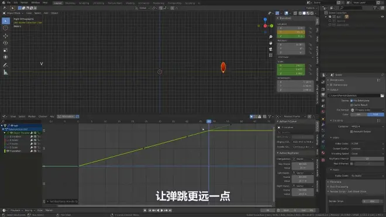Viewport: 386px width, 217px height.
Task: Toggle File Extensions checkbox
Action: pyautogui.click(x=351, y=101)
